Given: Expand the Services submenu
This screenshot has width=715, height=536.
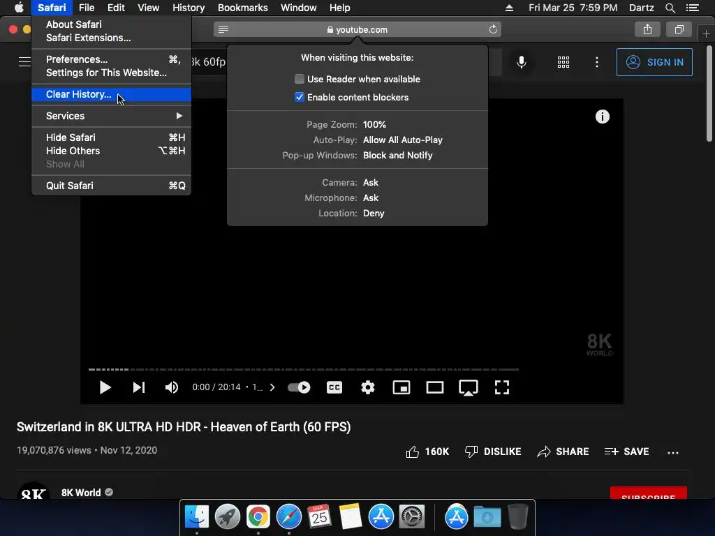Looking at the screenshot, I should coord(111,116).
